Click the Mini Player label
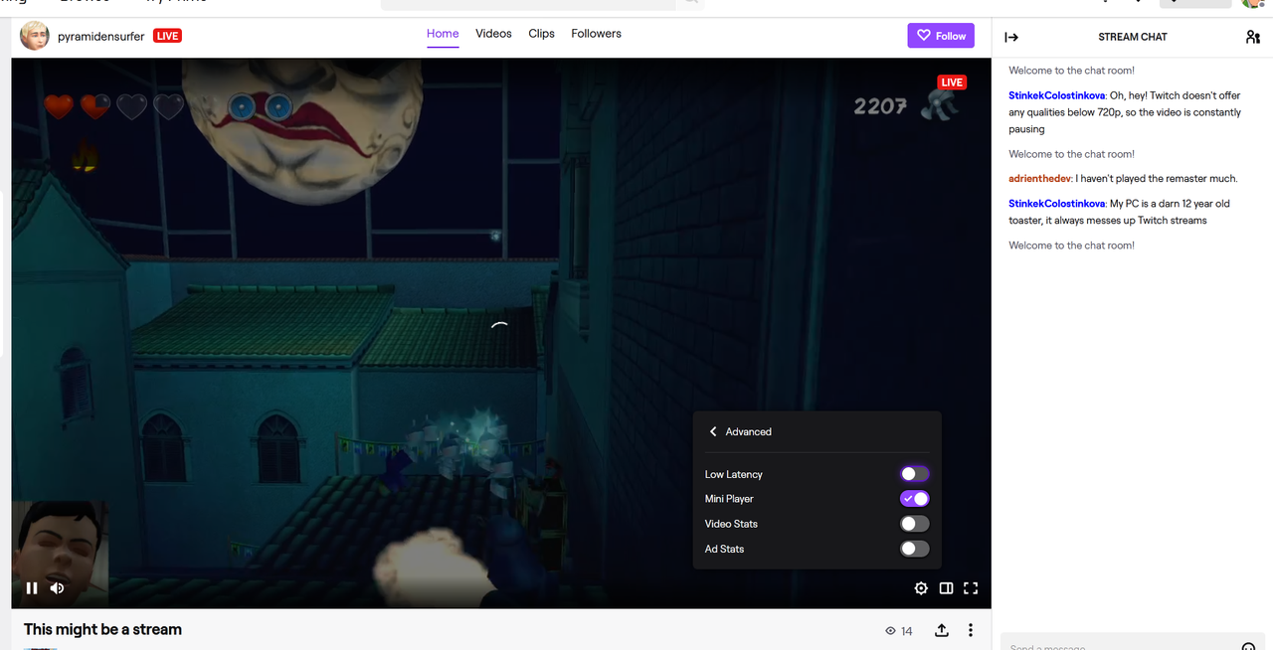This screenshot has height=650, width=1273. pos(729,499)
